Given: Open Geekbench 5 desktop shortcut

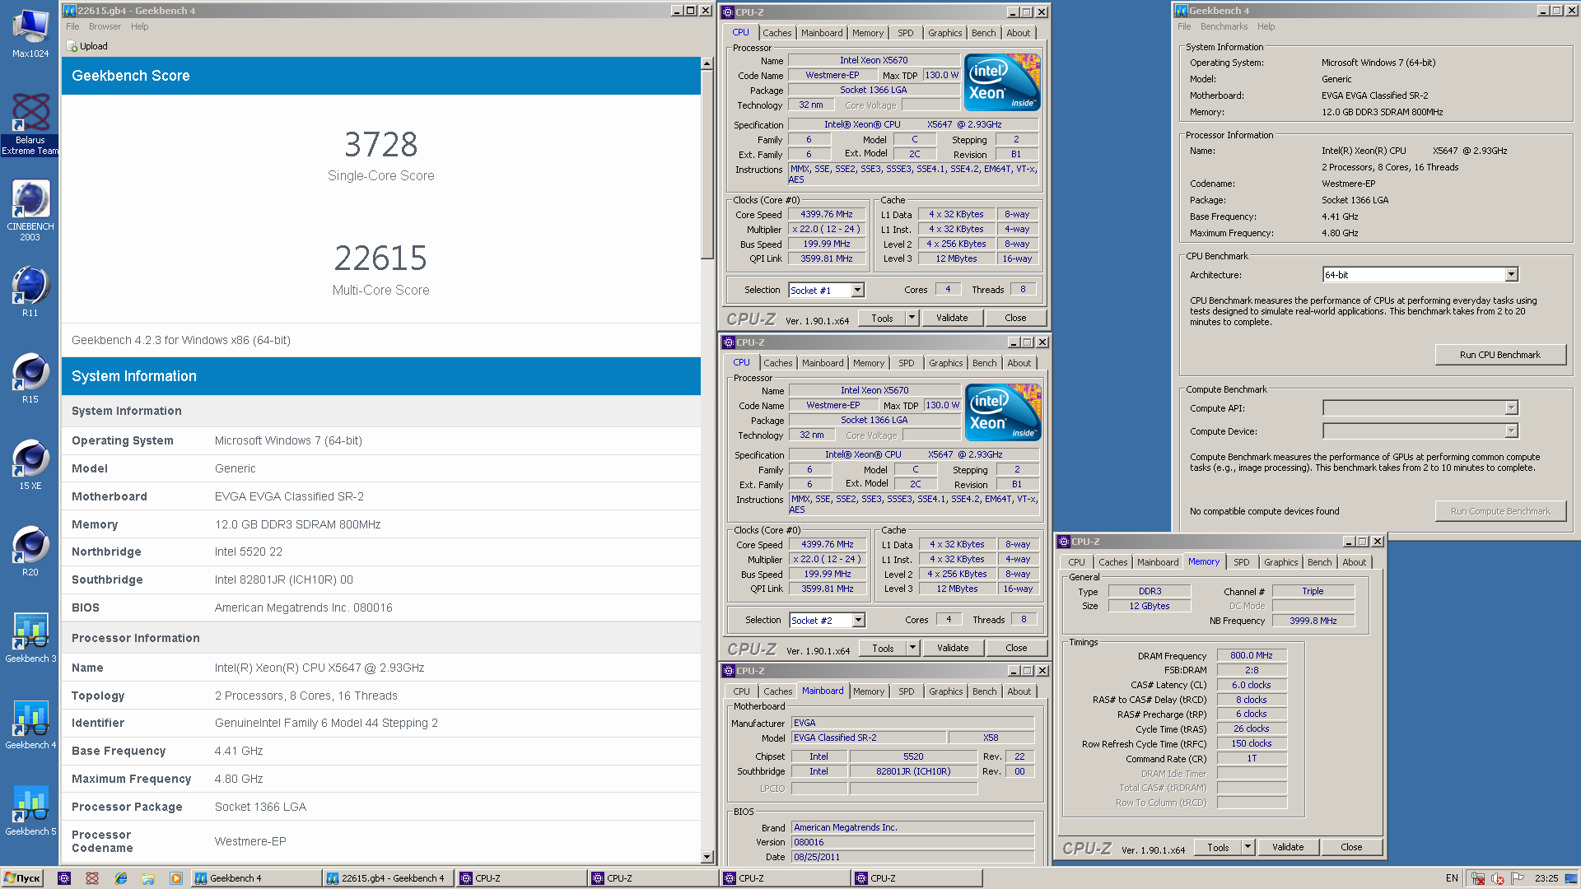Looking at the screenshot, I should pos(30,809).
